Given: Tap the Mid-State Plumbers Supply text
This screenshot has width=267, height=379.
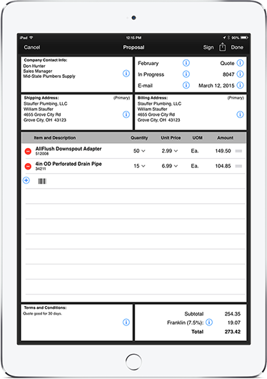Looking at the screenshot, I should click(x=49, y=76).
